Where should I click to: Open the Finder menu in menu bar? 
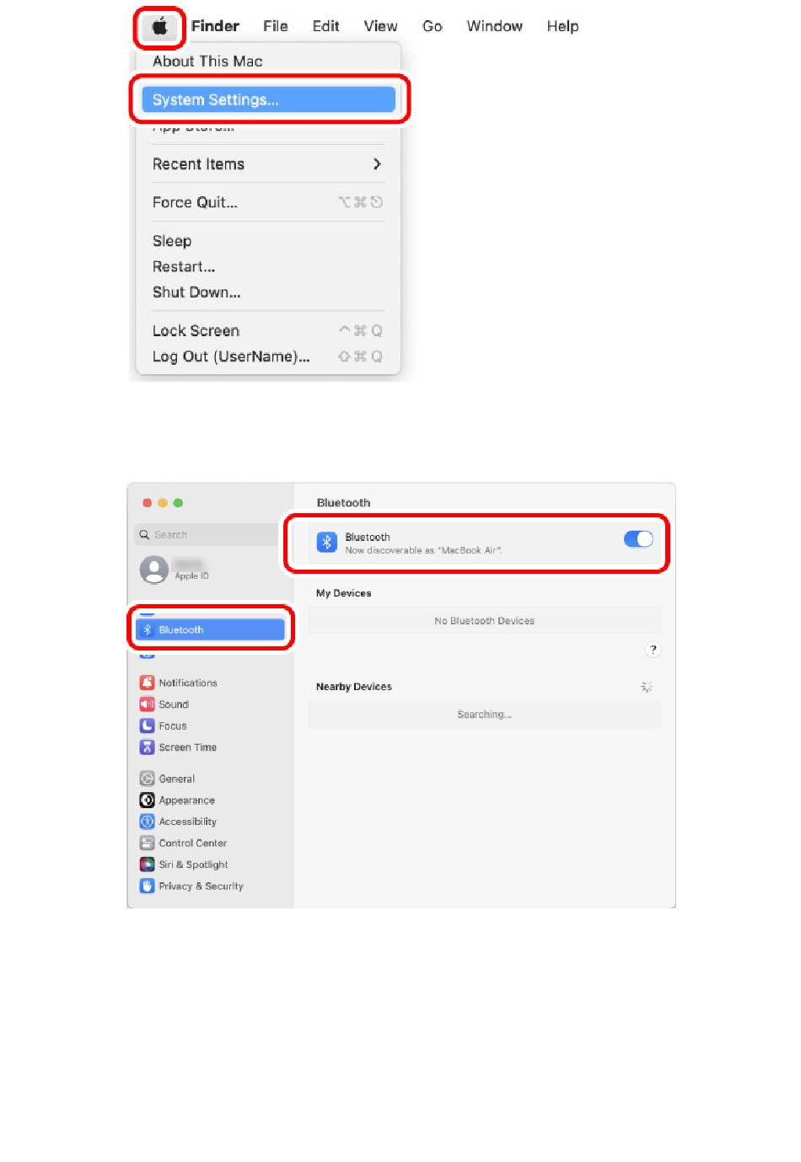[215, 27]
